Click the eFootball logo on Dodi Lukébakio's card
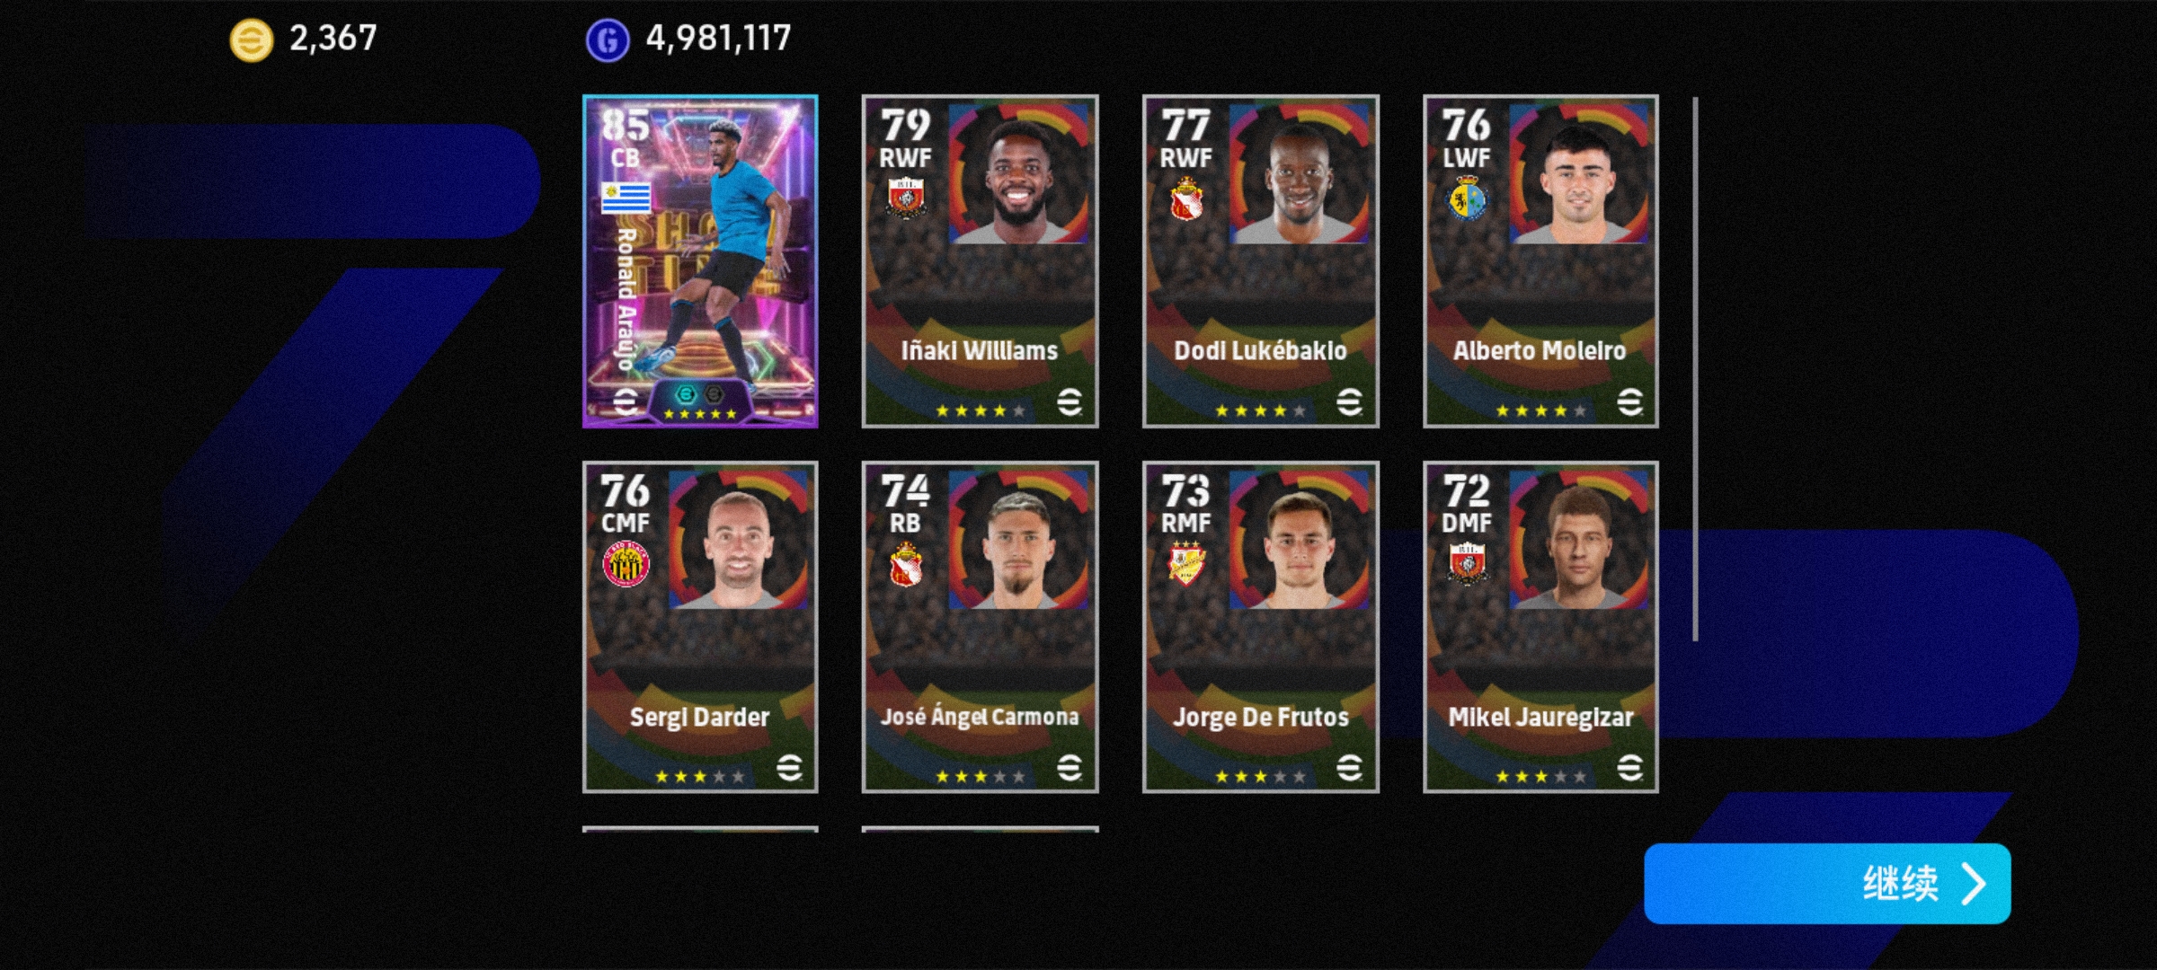The height and width of the screenshot is (970, 2157). click(1349, 401)
